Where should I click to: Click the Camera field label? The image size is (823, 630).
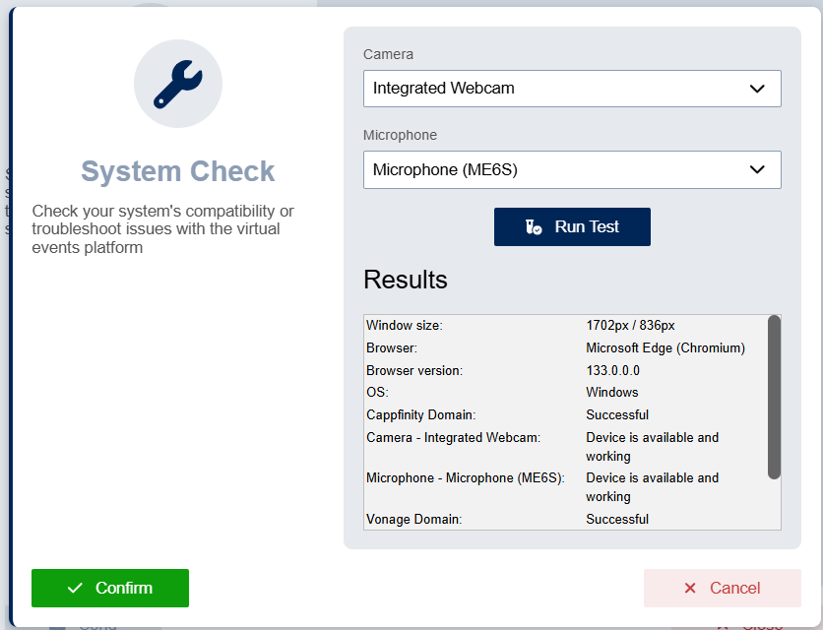[388, 54]
